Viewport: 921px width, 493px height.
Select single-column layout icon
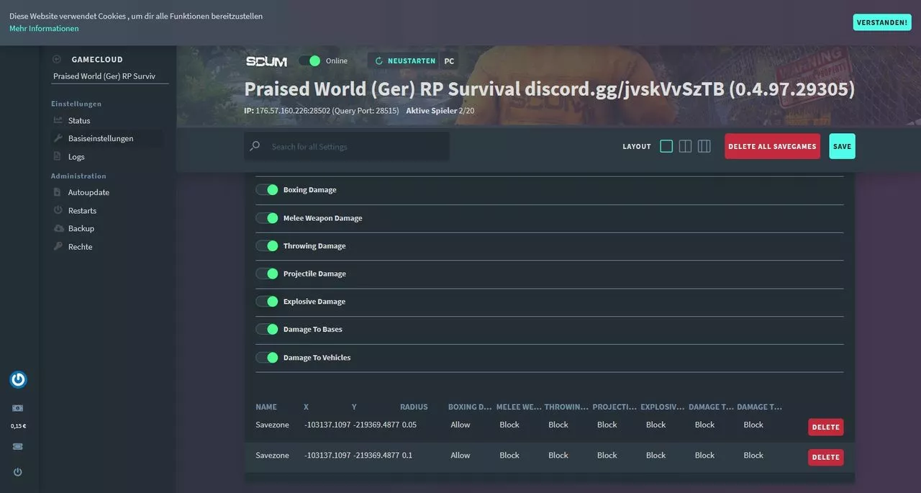[x=666, y=146]
